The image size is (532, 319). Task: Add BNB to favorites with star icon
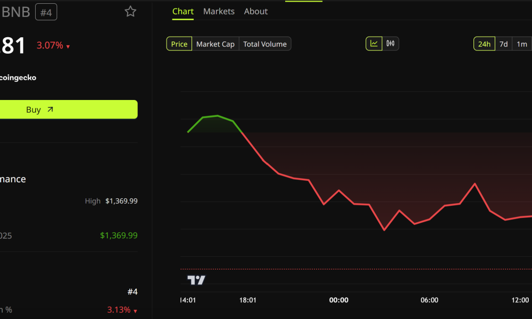(x=130, y=12)
